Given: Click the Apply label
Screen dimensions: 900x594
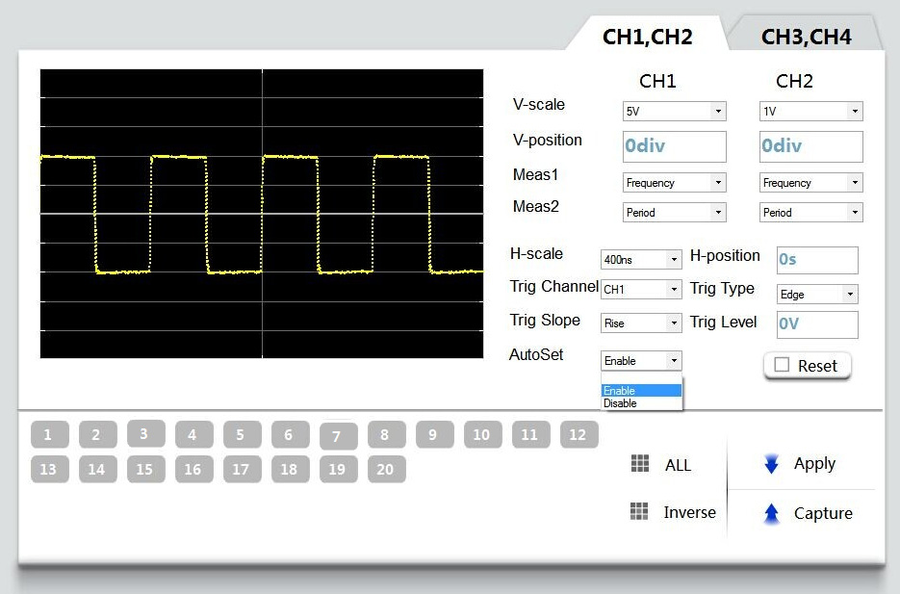Looking at the screenshot, I should point(814,464).
